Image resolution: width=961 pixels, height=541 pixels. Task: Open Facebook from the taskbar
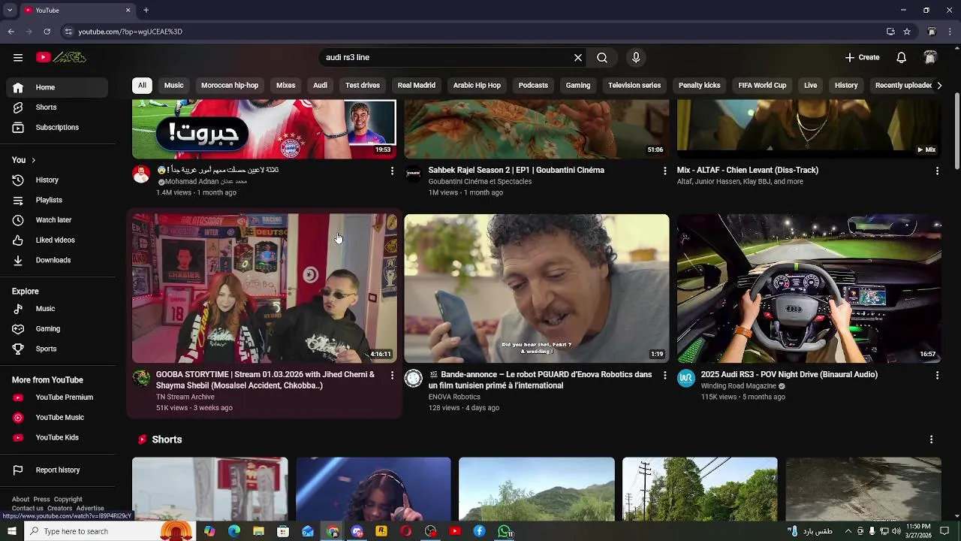tap(480, 531)
